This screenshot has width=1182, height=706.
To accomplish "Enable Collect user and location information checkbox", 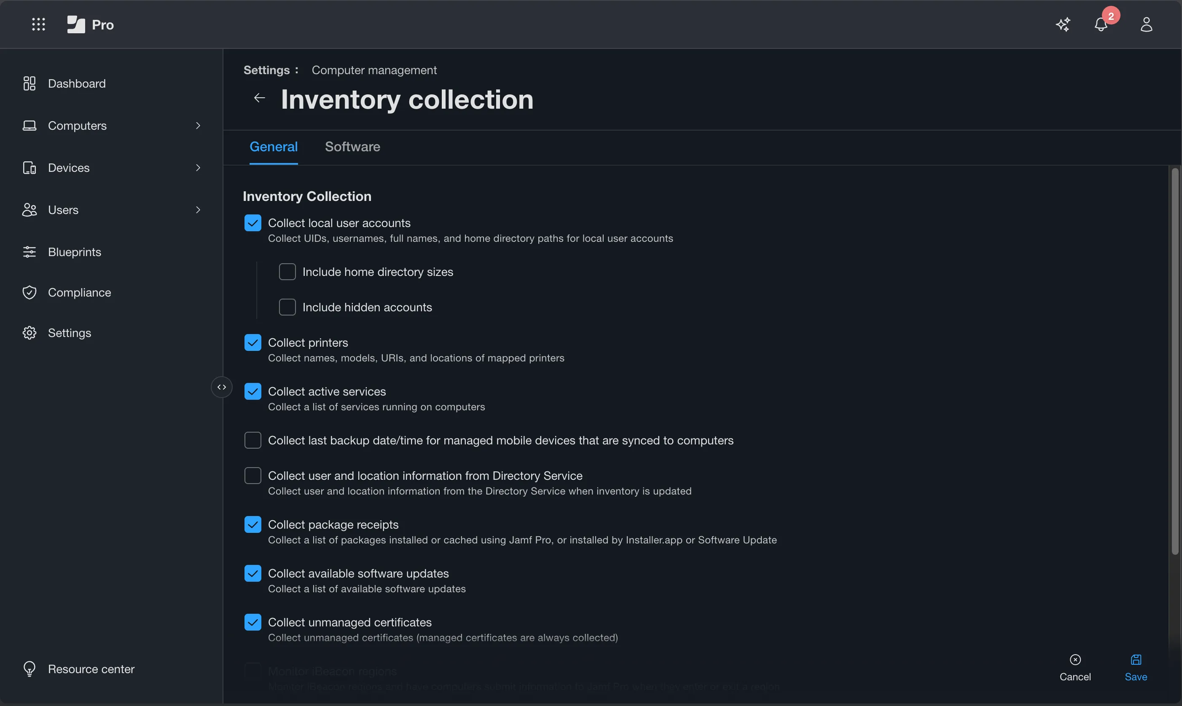I will pyautogui.click(x=253, y=476).
